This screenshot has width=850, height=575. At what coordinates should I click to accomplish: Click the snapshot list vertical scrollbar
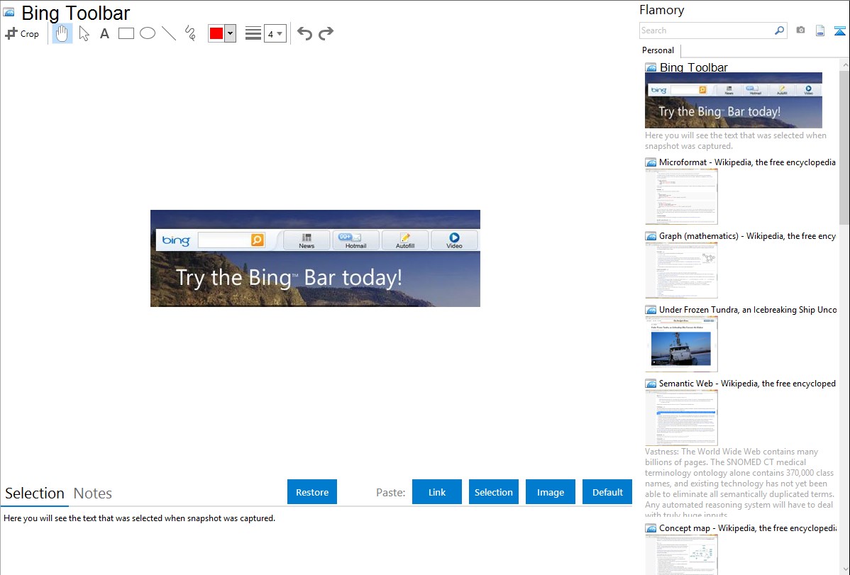click(x=844, y=147)
